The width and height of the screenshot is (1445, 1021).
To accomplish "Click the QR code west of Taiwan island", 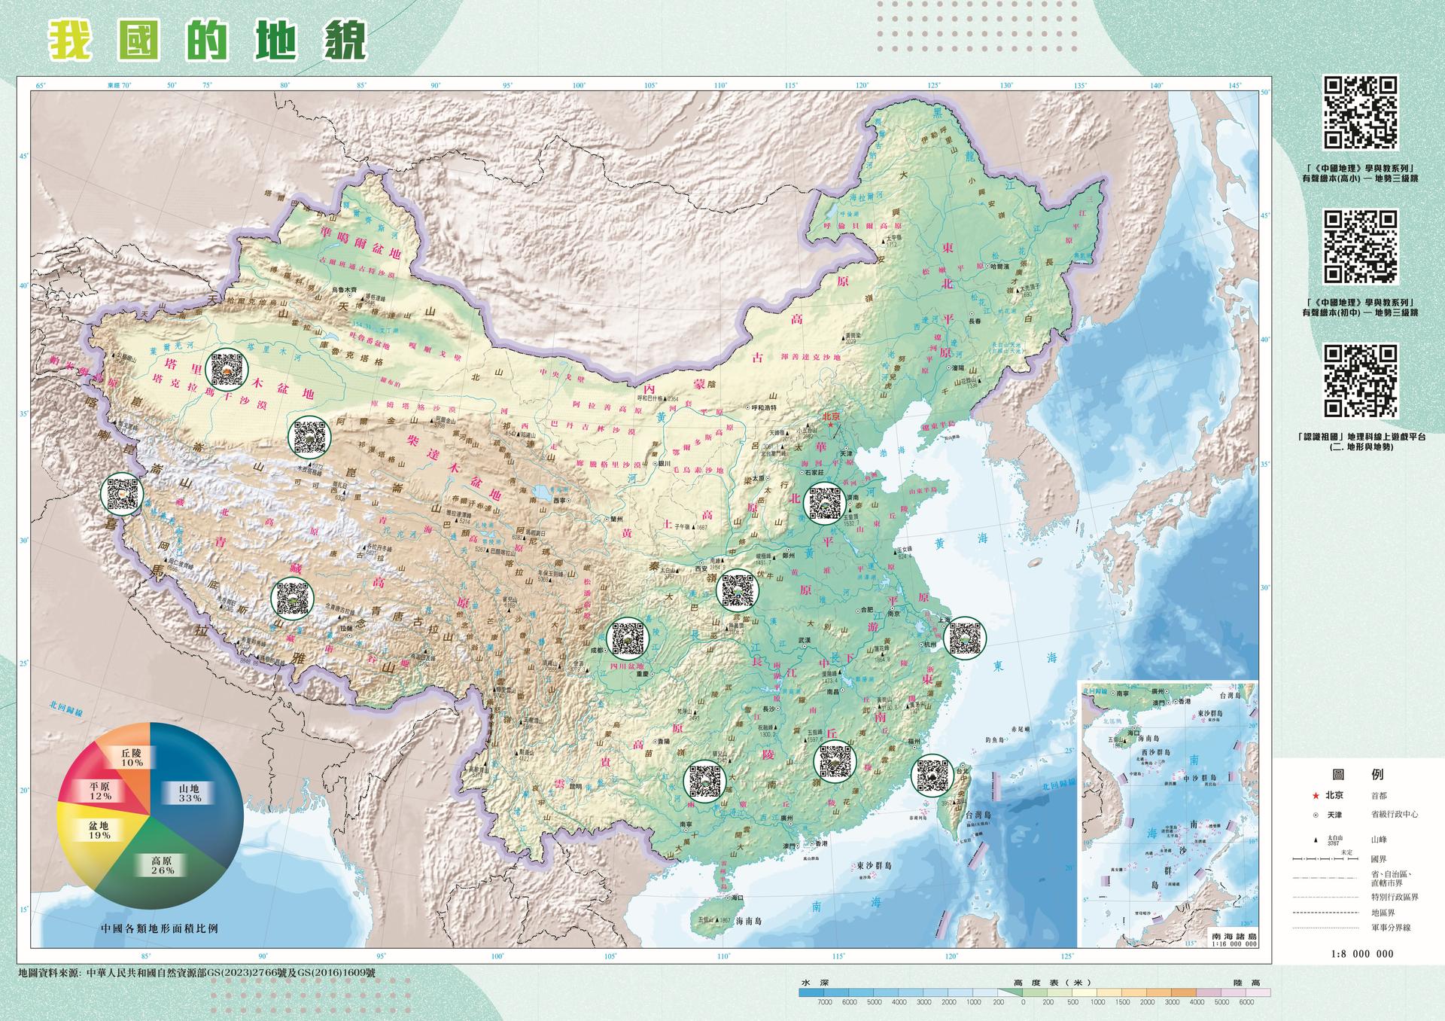I will tap(932, 775).
